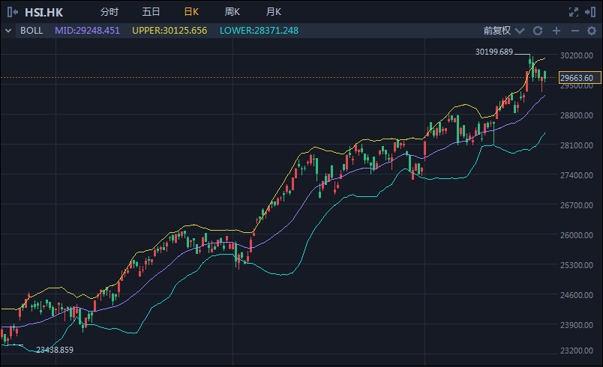Select the 月K monthly candlestick tab
The width and height of the screenshot is (603, 367).
pyautogui.click(x=274, y=12)
